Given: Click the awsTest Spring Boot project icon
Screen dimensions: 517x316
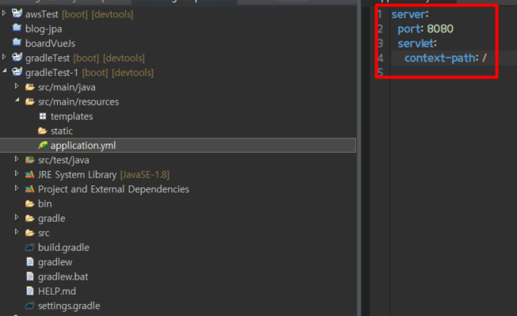Looking at the screenshot, I should (x=17, y=13).
